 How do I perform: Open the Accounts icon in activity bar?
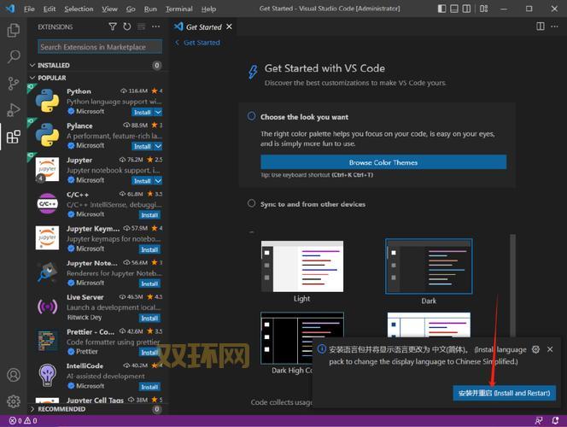14,375
